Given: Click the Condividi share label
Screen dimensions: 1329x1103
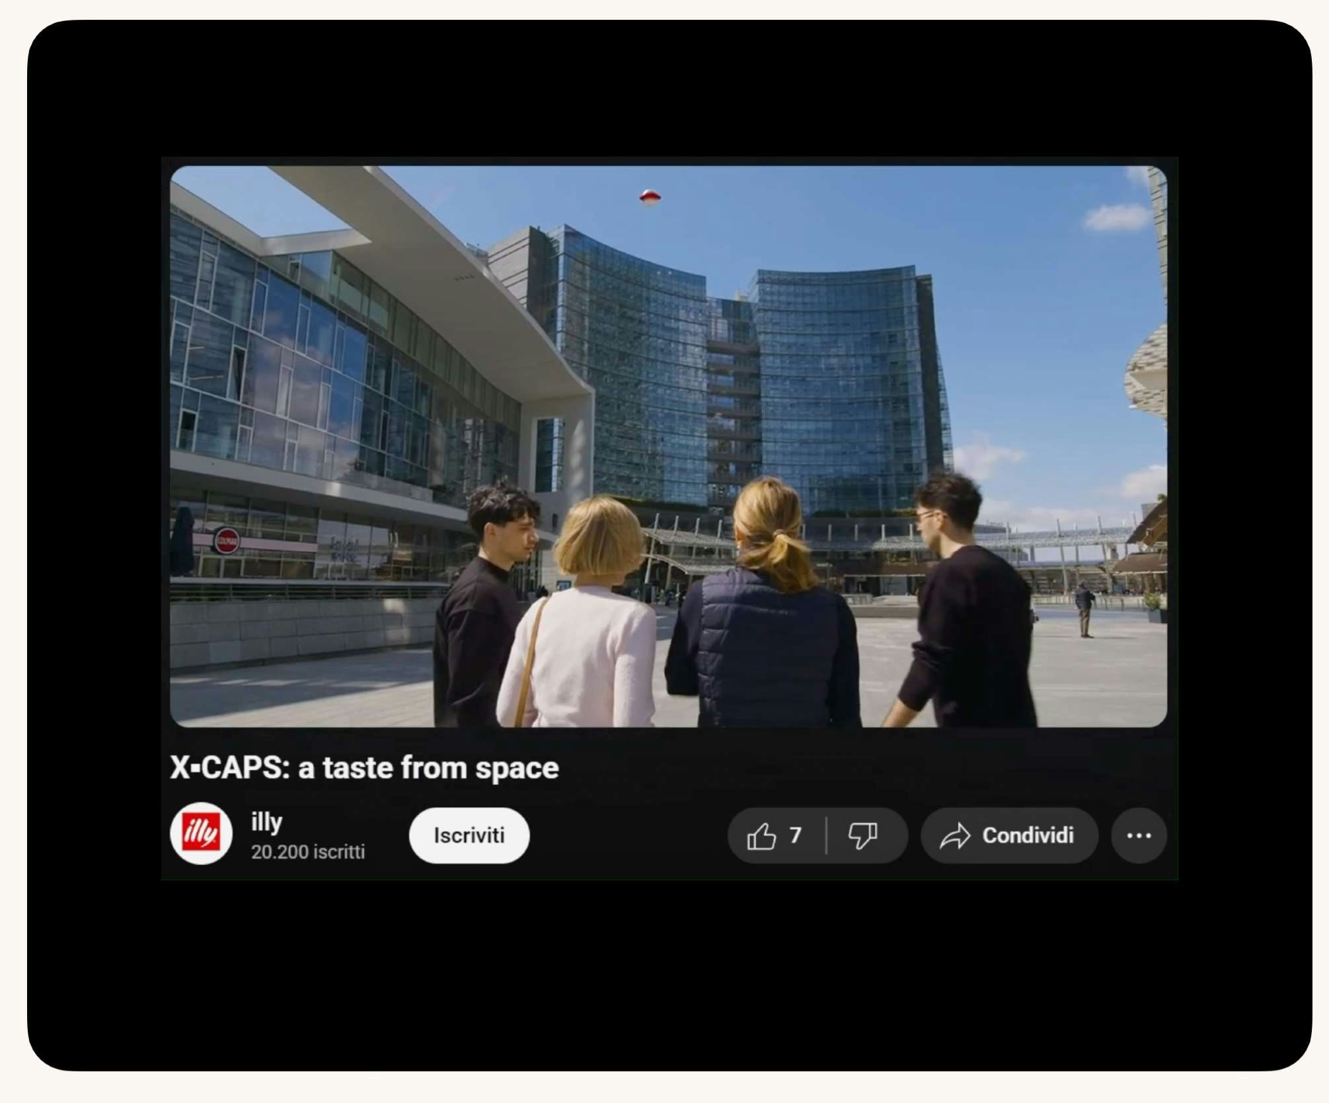Looking at the screenshot, I should coord(1028,836).
